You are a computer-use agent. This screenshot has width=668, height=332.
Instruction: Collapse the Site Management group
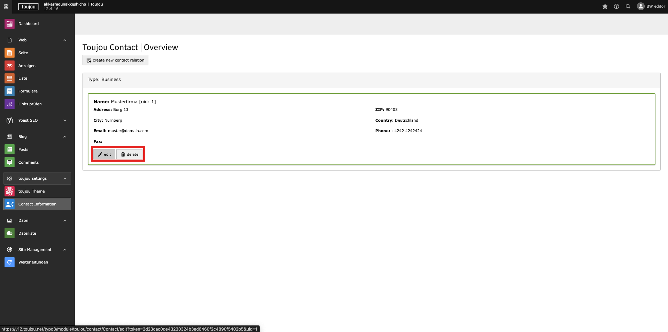pyautogui.click(x=65, y=250)
